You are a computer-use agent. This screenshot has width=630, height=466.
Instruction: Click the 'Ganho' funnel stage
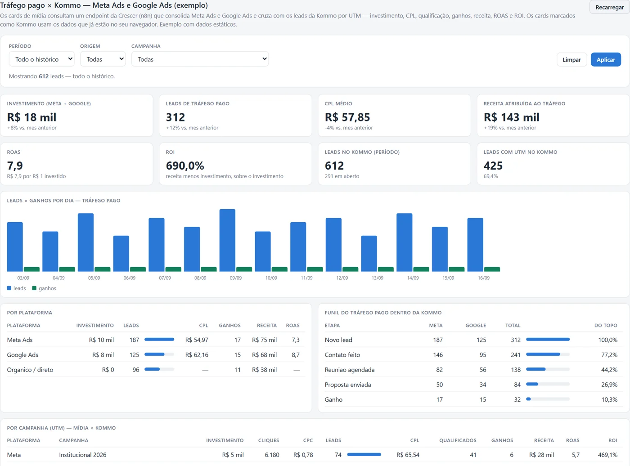(333, 399)
